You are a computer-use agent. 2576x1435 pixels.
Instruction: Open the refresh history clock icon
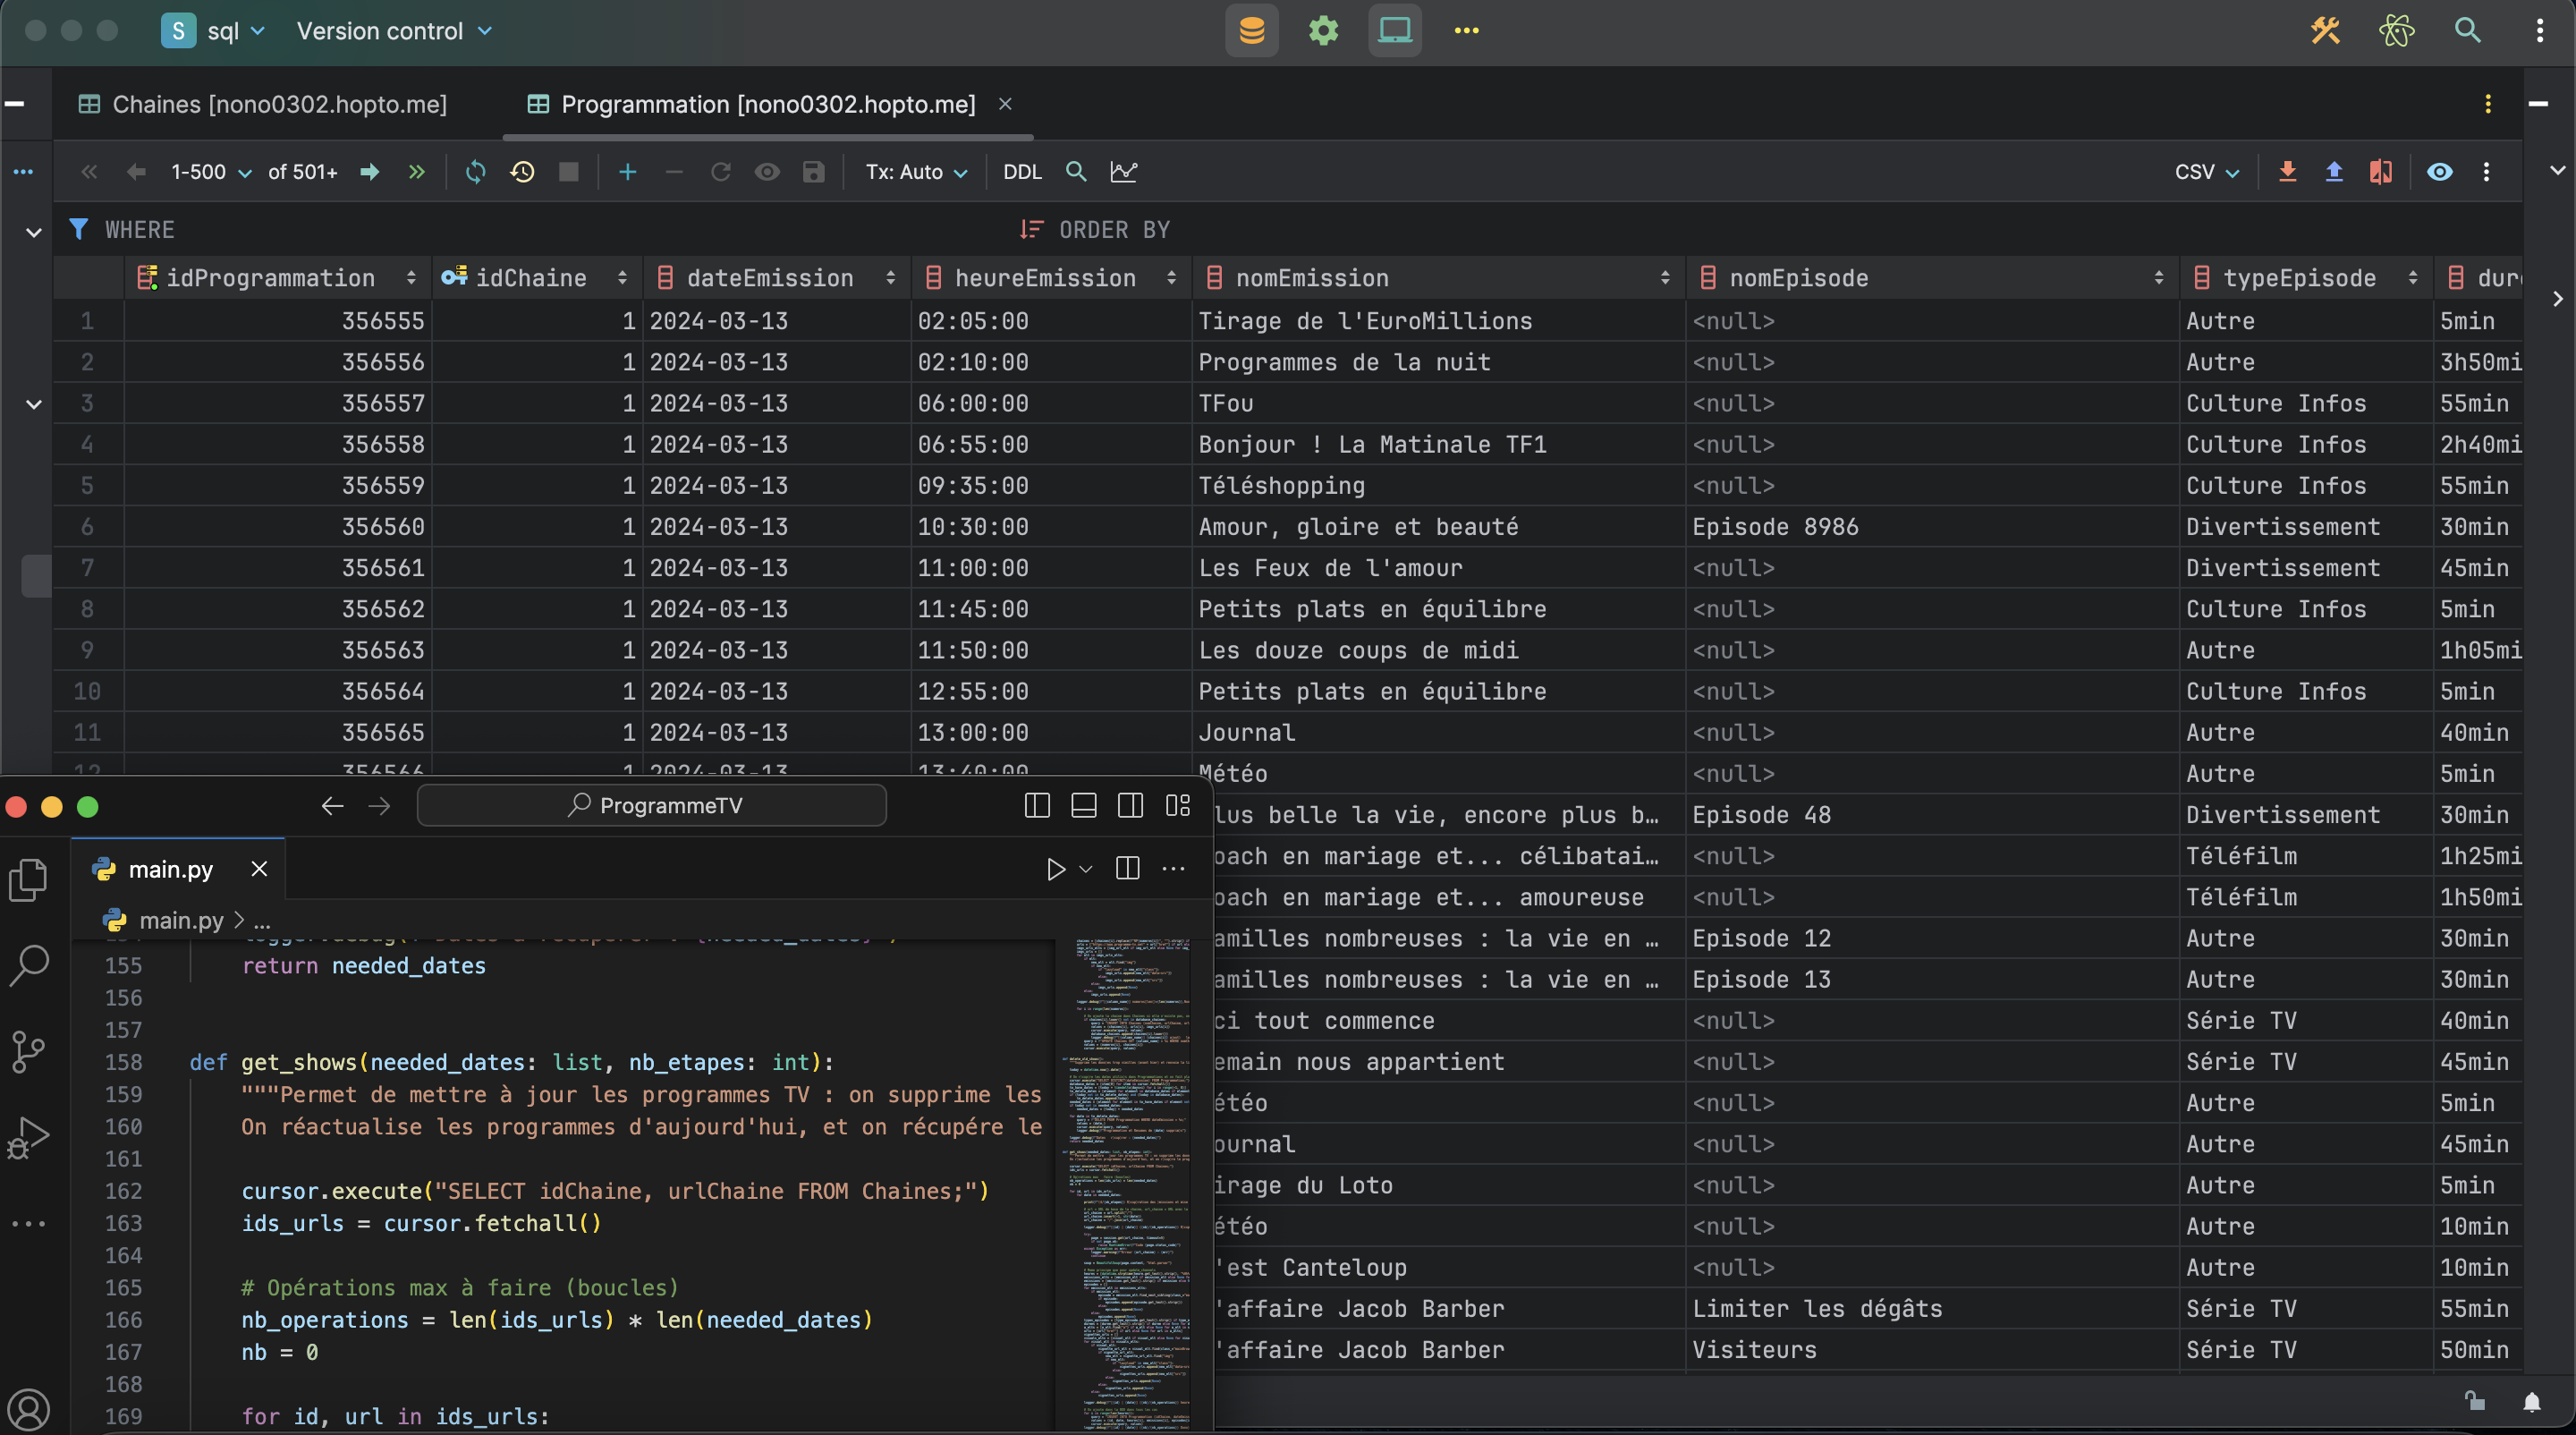522,172
